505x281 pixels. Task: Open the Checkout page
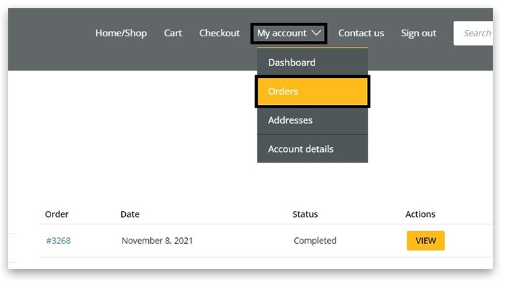[x=219, y=33]
